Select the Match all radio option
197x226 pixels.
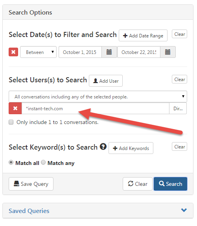tap(11, 163)
